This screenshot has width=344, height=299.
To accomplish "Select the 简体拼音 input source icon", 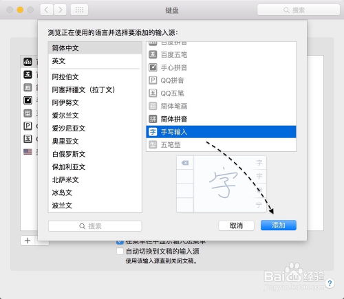I will 153,119.
